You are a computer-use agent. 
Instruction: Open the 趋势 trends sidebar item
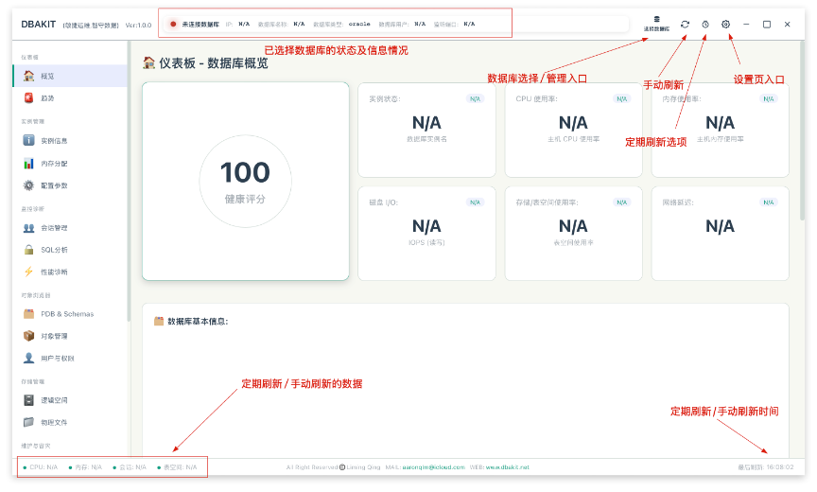(x=70, y=98)
